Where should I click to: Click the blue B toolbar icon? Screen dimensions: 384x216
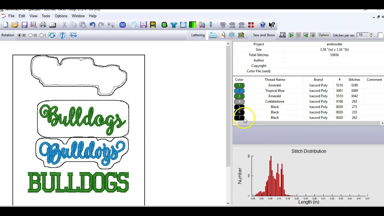click(123, 25)
